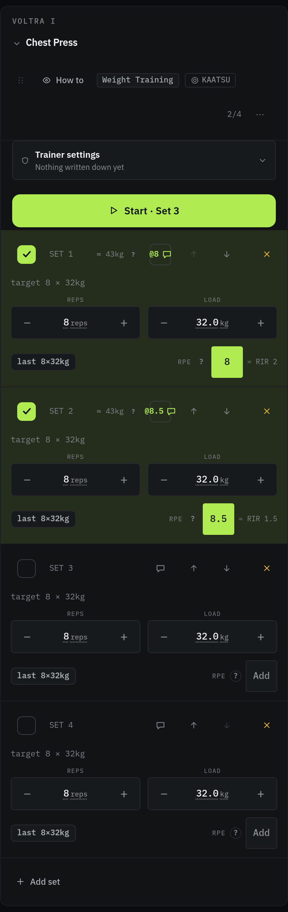Open the @8.5 RPE note on Set 2
The height and width of the screenshot is (912, 288).
coord(160,411)
